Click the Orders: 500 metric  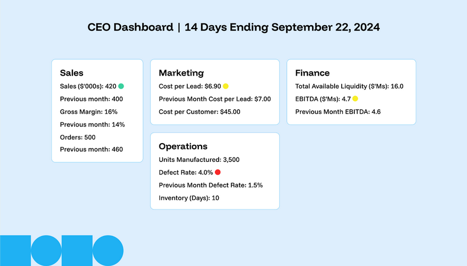[77, 137]
